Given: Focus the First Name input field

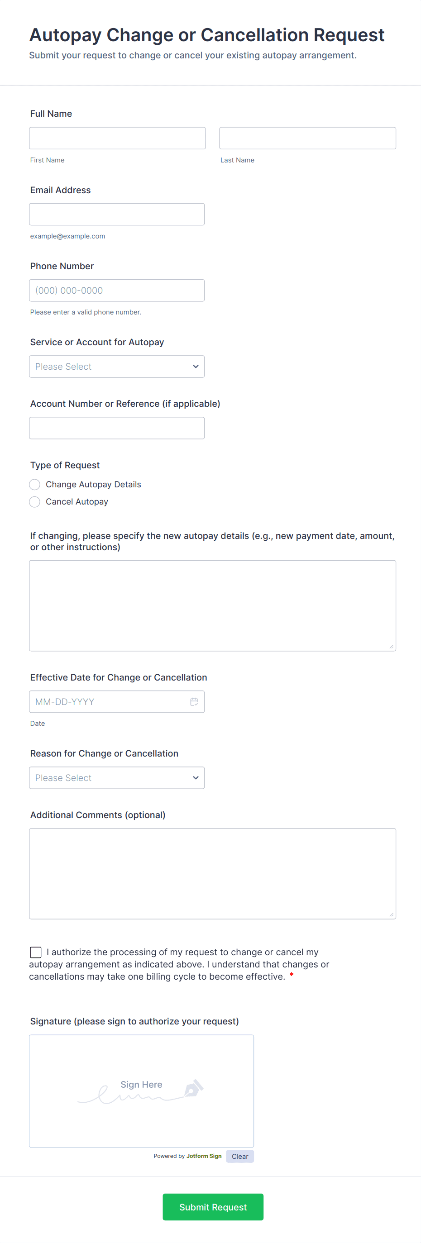Looking at the screenshot, I should (x=117, y=138).
